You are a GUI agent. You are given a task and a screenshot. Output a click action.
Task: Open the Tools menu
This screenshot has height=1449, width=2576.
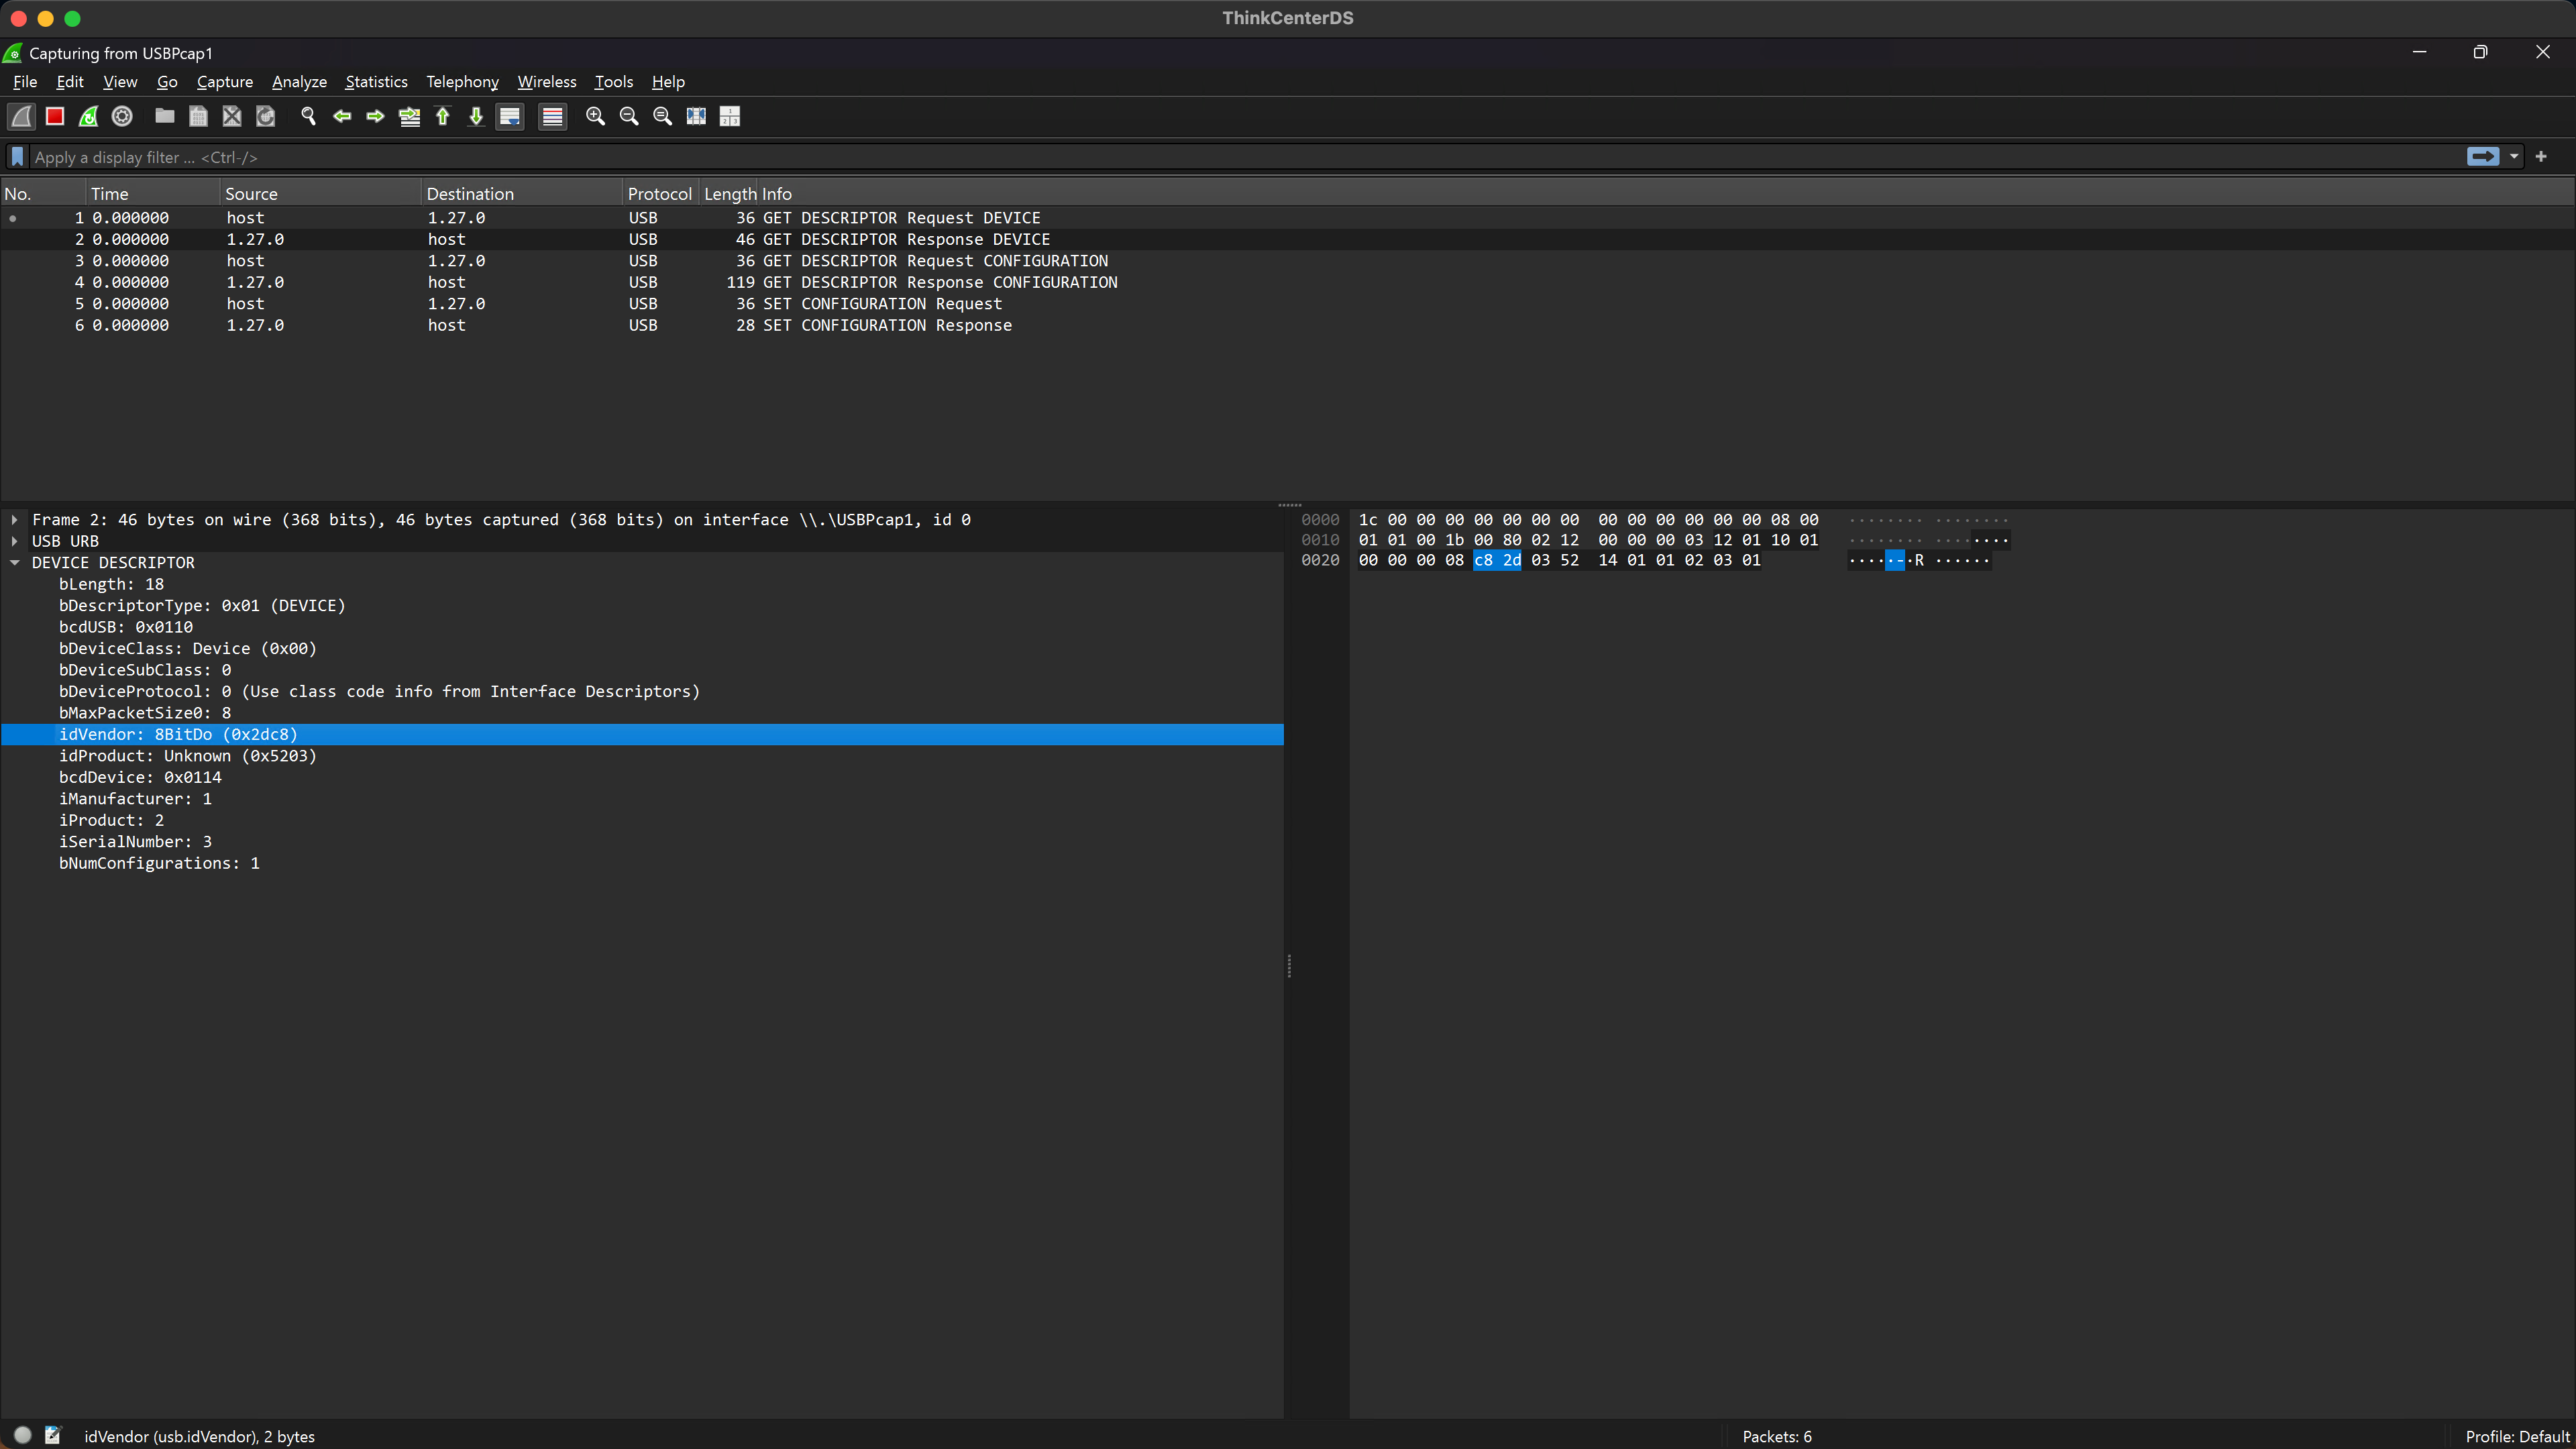[x=614, y=82]
